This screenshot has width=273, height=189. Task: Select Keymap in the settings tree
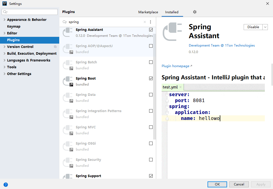tap(14, 26)
